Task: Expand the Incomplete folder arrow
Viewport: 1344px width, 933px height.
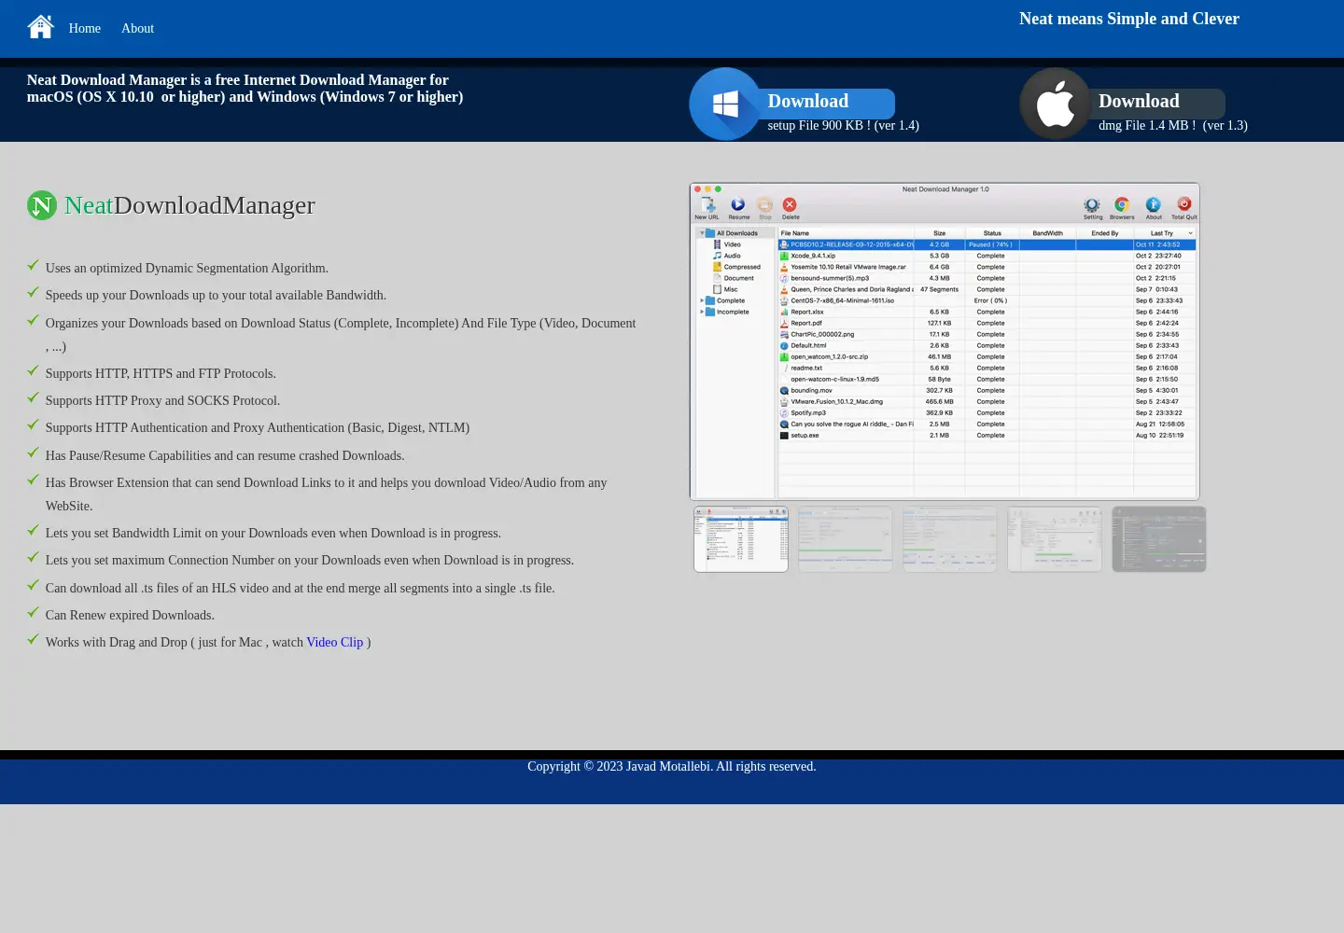Action: click(x=701, y=312)
